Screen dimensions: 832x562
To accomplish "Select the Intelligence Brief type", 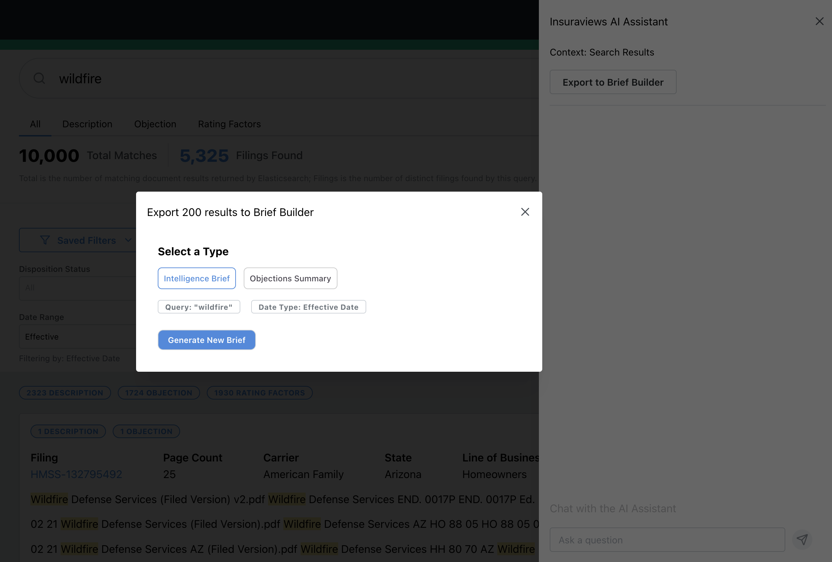I will point(197,278).
